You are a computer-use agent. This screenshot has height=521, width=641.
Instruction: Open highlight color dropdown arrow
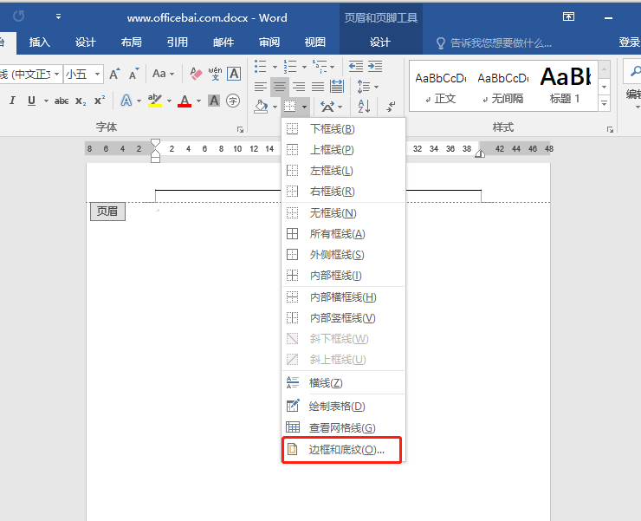pos(169,101)
